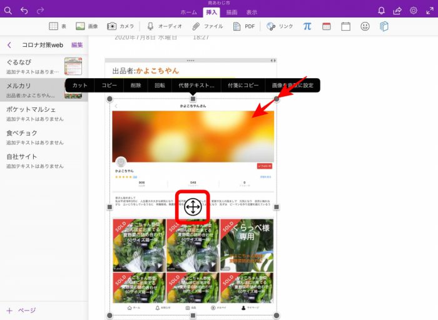Image resolution: width=438 pixels, height=320 pixels.
Task: Insert a リンク hyperlink
Action: tap(280, 26)
